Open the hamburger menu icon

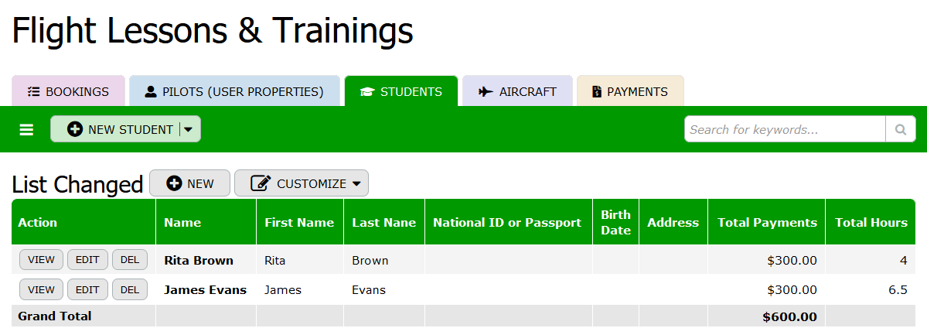[26, 129]
